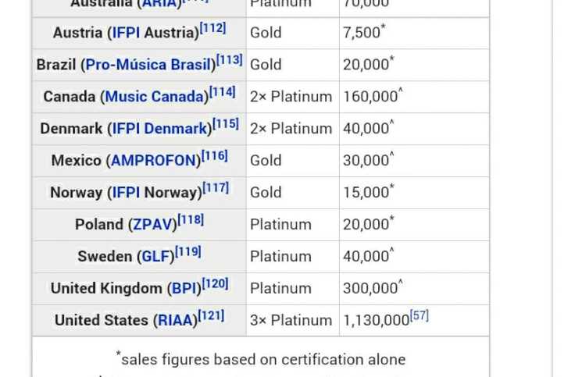Open the IFPI Austria link
The image size is (582, 377).
155,33
